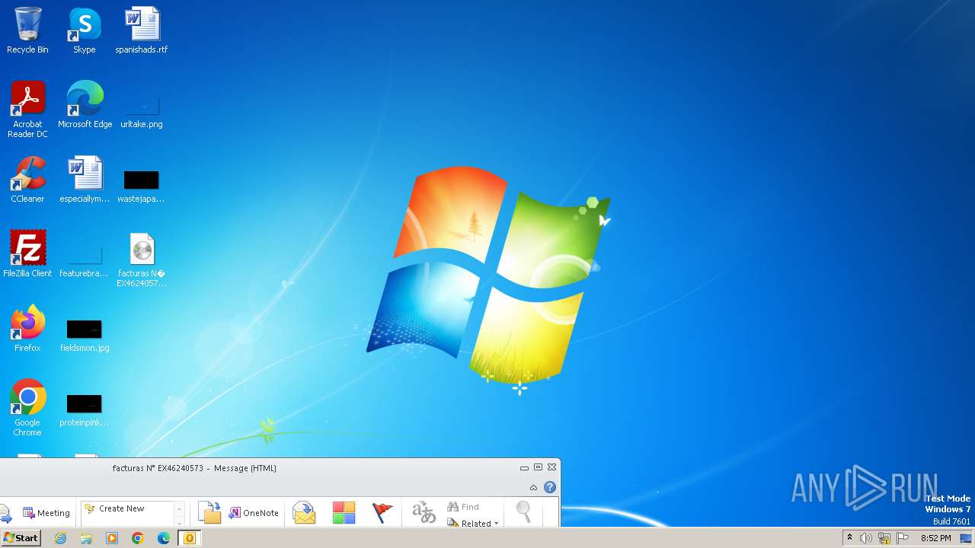Screen dimensions: 975x548
Task: Collapse the ribbon with the caret
Action: pos(534,487)
